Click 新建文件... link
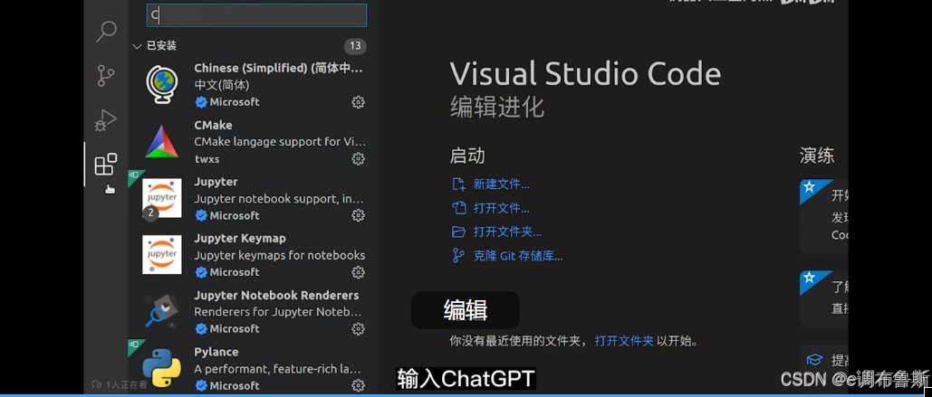This screenshot has height=397, width=932. 501,184
